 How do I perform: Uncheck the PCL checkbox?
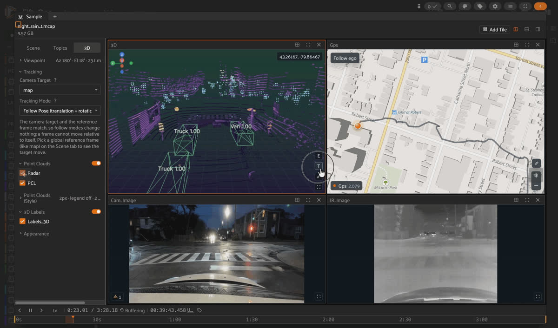pyautogui.click(x=22, y=183)
